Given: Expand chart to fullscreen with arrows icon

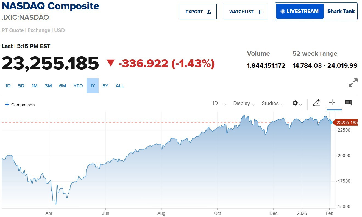Looking at the screenshot, I should click(x=353, y=83).
